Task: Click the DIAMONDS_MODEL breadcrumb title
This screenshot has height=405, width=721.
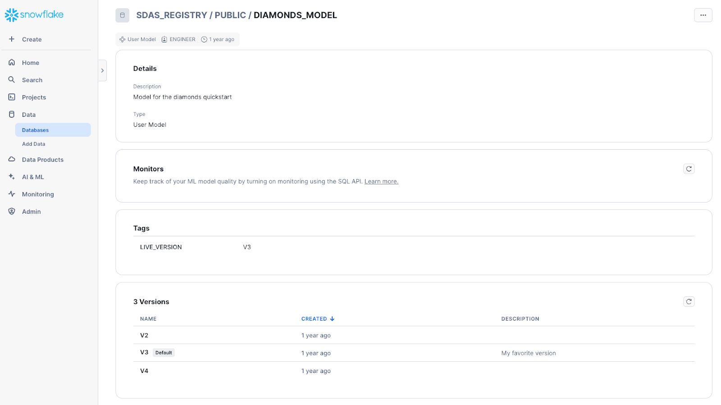Action: click(x=295, y=15)
